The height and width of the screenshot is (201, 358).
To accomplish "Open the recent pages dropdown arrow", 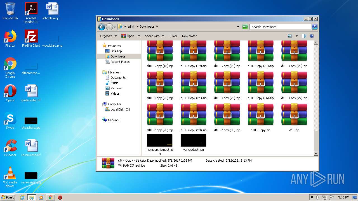I will coord(115,27).
